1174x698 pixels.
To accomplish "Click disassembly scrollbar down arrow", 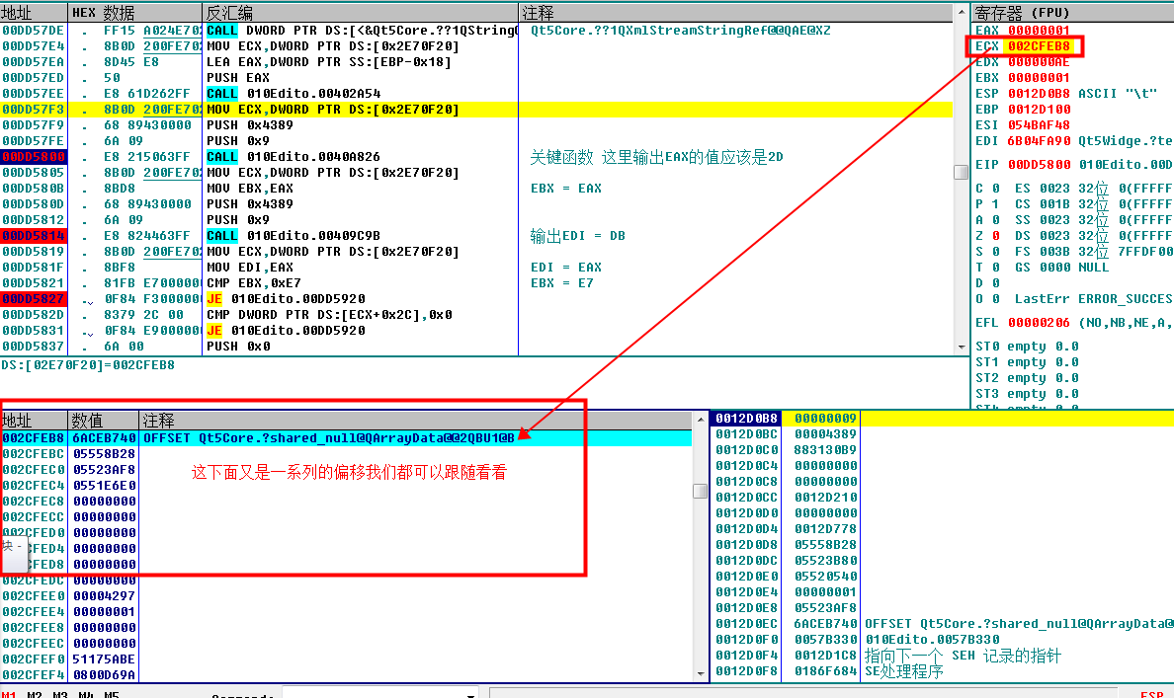I will (x=962, y=348).
